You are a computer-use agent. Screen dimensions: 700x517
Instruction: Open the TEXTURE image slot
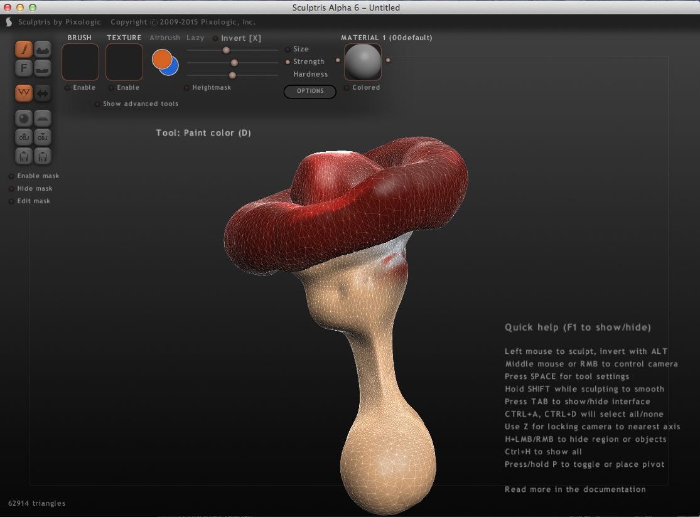[x=124, y=62]
